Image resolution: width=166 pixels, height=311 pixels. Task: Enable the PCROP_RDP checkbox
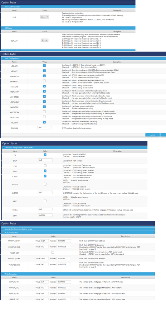coord(53,252)
